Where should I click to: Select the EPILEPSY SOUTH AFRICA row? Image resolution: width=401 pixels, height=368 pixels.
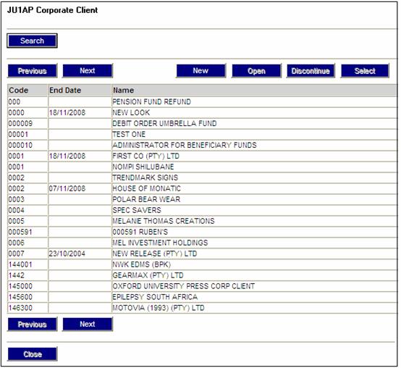[x=202, y=297]
